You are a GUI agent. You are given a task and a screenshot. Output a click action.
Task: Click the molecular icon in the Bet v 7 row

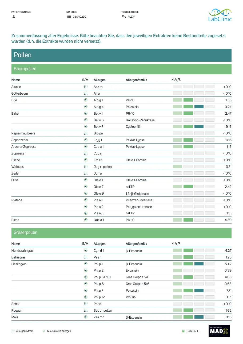tap(86, 127)
